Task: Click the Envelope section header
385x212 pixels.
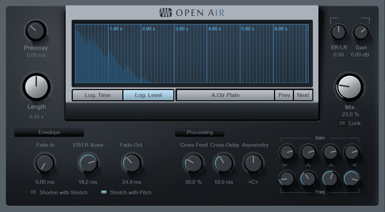Action: point(49,132)
